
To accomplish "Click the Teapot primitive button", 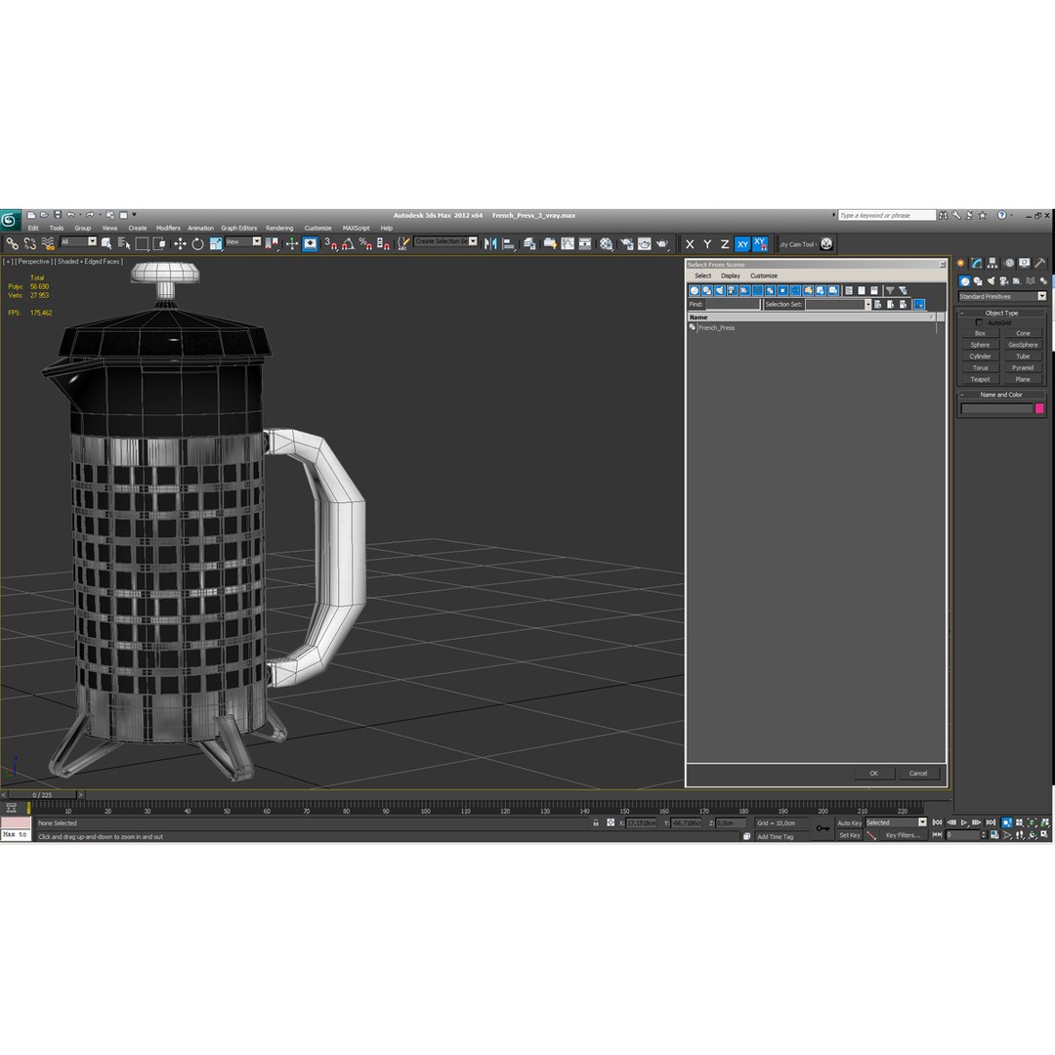I will (980, 379).
